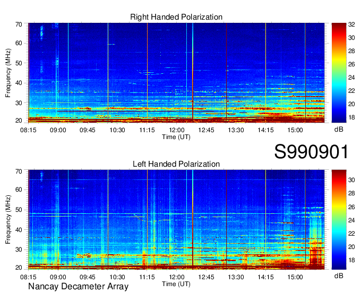Screen dimensions: 361x293
Task: Click the Right Handed Polarization spectrogram plot
Action: pos(176,73)
